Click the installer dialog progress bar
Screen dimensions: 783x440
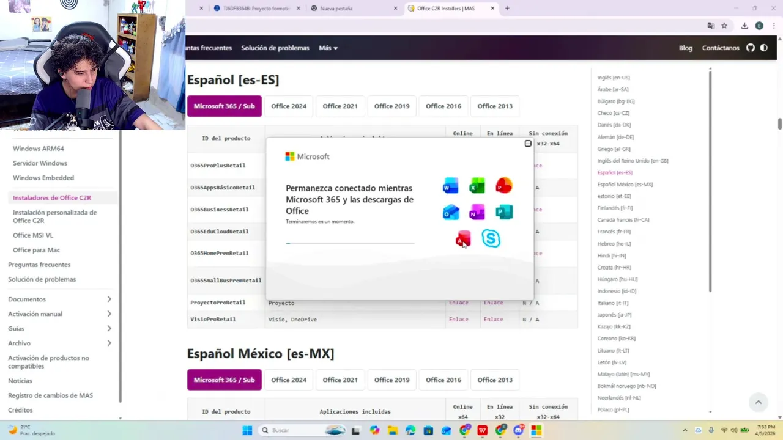click(x=350, y=243)
